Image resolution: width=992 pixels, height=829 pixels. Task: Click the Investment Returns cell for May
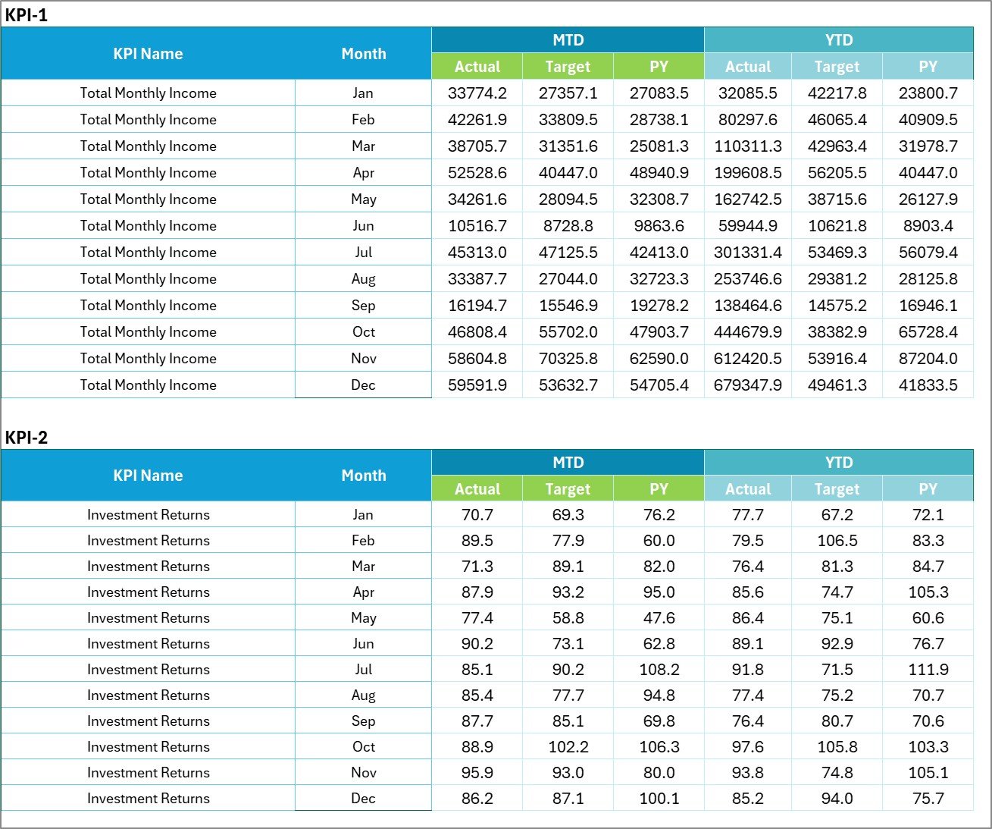[149, 617]
